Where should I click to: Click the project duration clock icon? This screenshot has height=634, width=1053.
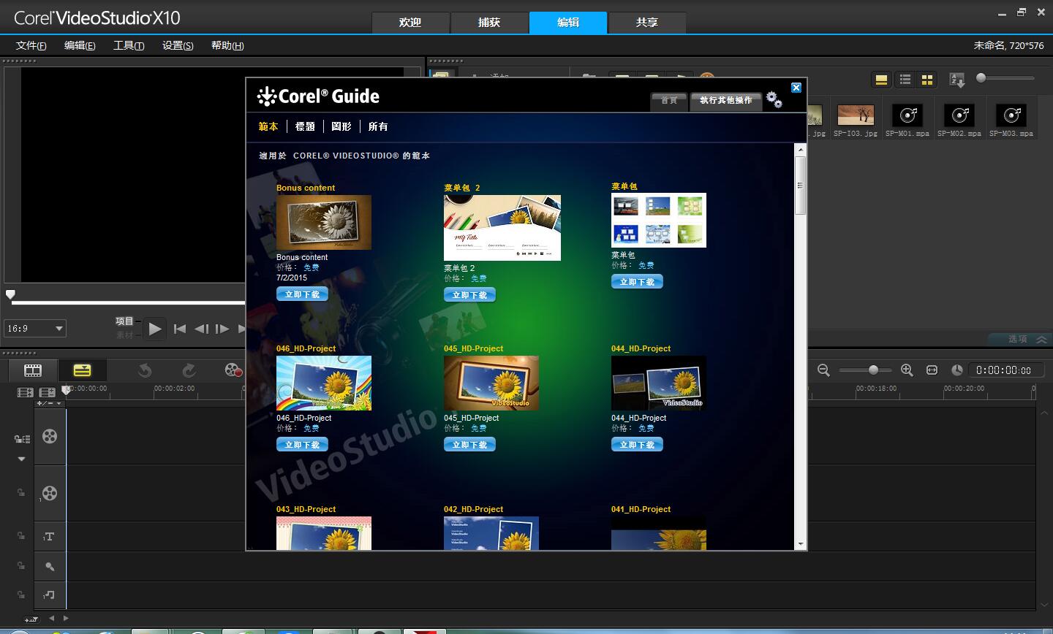[x=956, y=370]
